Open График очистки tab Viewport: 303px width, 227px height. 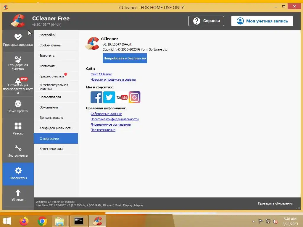click(56, 76)
